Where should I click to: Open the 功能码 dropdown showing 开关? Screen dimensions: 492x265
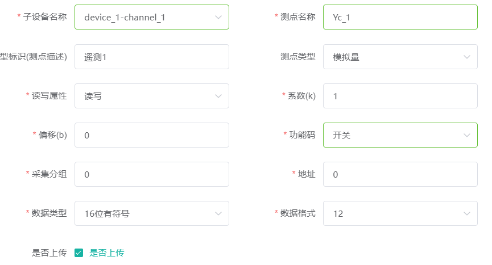(400, 135)
